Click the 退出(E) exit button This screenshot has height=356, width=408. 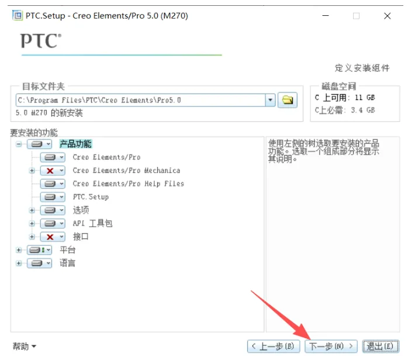(381, 347)
